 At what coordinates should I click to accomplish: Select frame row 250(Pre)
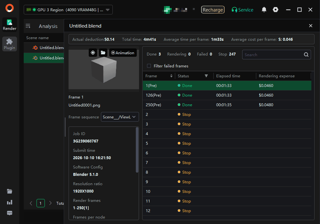point(227,105)
